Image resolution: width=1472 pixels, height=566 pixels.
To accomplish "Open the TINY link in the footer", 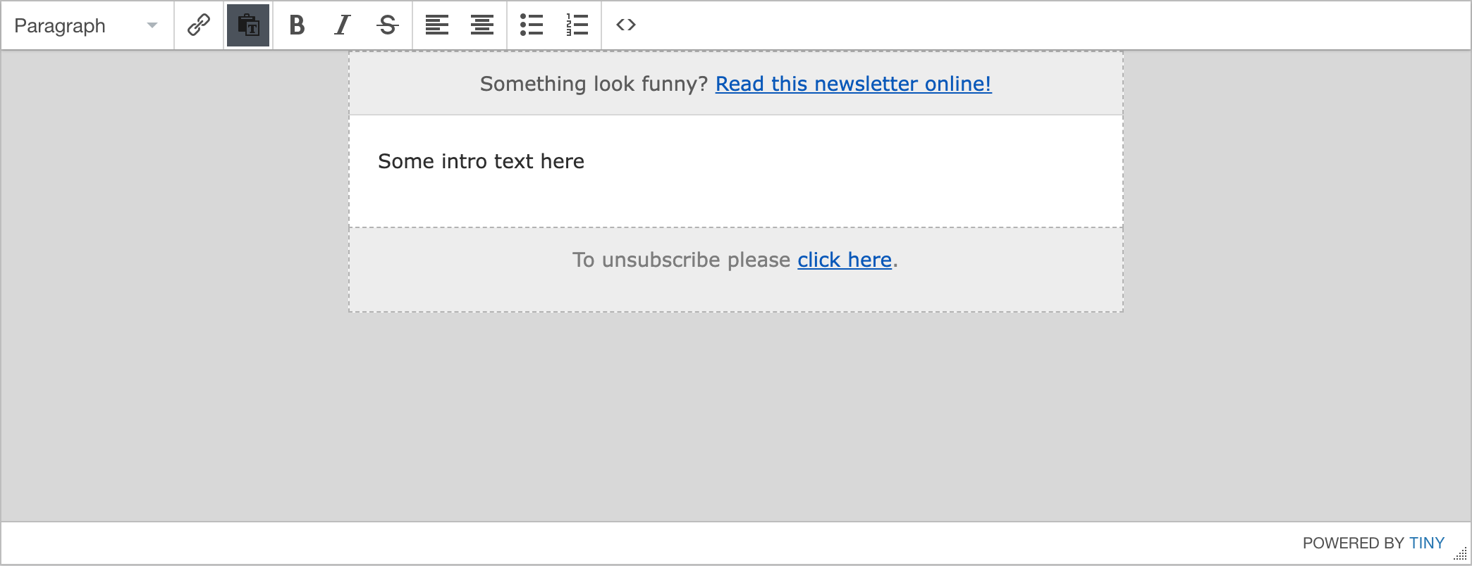I will pos(1426,543).
